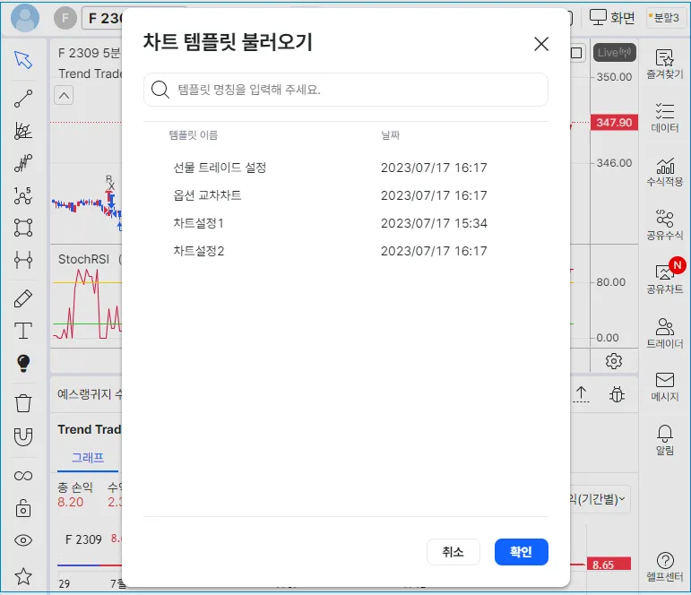Select the trend line drawing tool

23,99
